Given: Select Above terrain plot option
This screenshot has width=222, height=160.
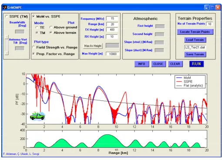Looking at the screenshot, I should click(50, 33).
